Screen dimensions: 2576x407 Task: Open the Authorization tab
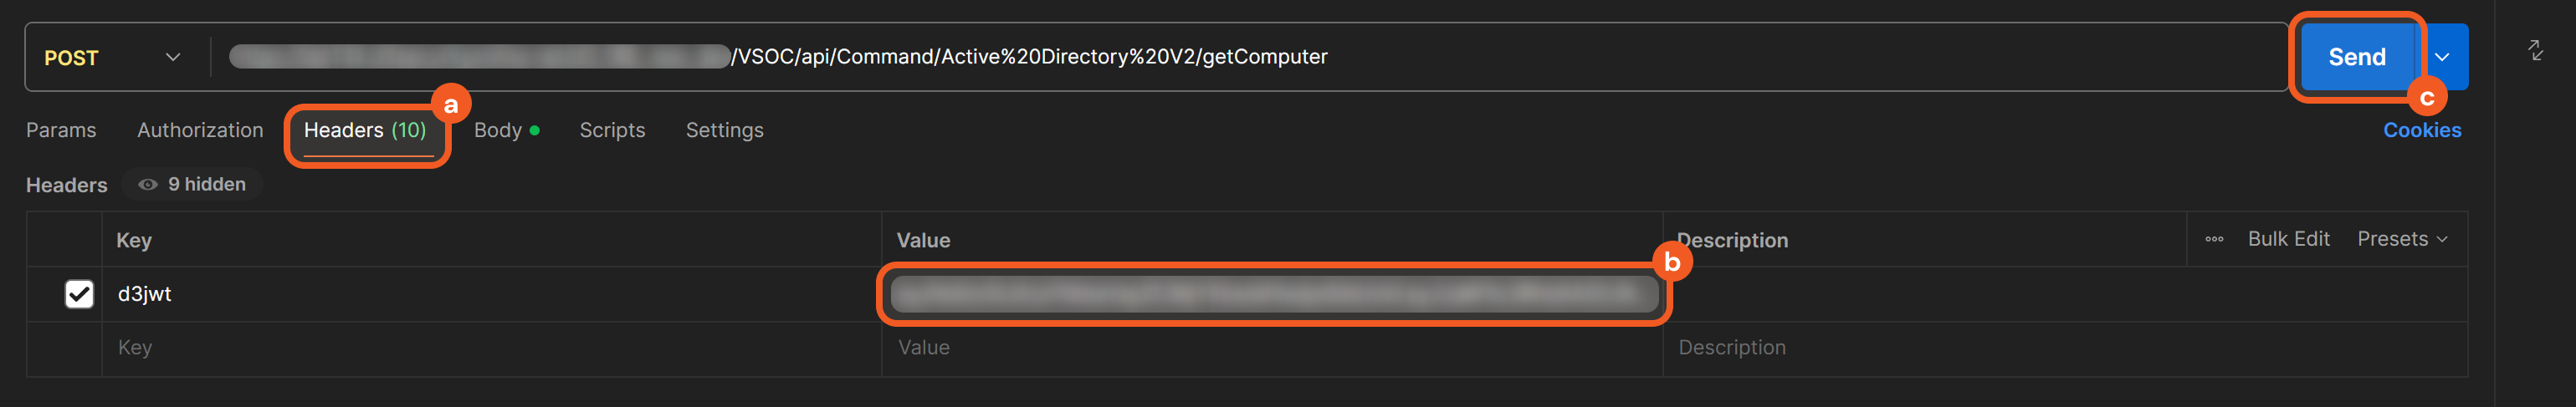pyautogui.click(x=200, y=130)
